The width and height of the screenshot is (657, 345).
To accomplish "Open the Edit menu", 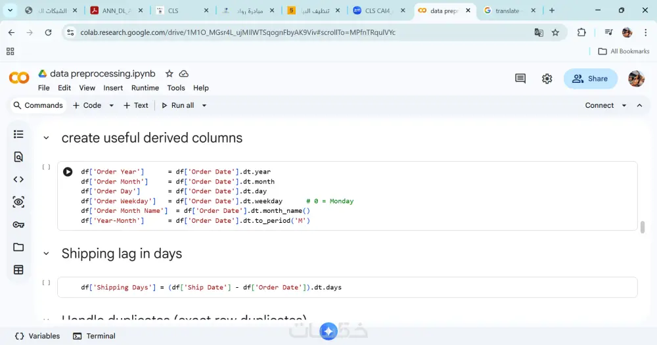I will click(x=64, y=88).
